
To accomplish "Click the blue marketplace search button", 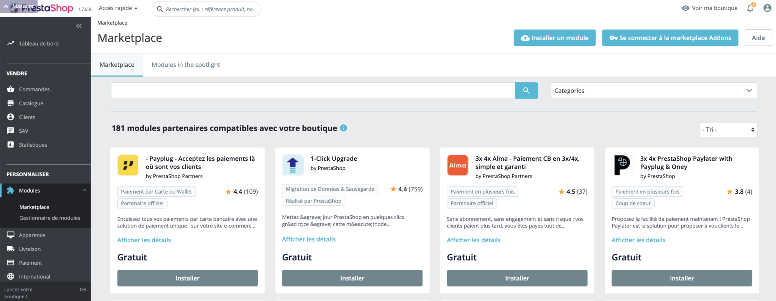I will coord(526,91).
